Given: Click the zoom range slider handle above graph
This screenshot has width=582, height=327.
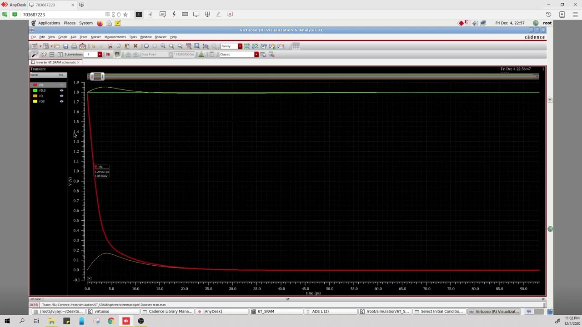Looking at the screenshot, I should coord(97,76).
